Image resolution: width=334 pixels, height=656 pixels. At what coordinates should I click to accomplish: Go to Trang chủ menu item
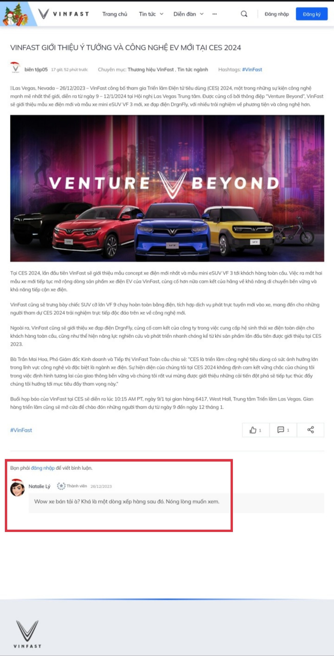pos(115,14)
